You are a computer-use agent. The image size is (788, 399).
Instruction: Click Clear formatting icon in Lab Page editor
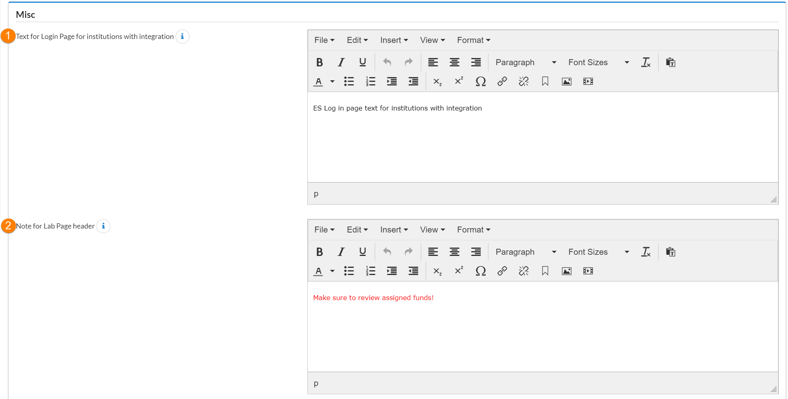coord(646,252)
